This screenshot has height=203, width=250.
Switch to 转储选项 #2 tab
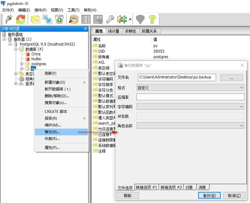pos(171,187)
